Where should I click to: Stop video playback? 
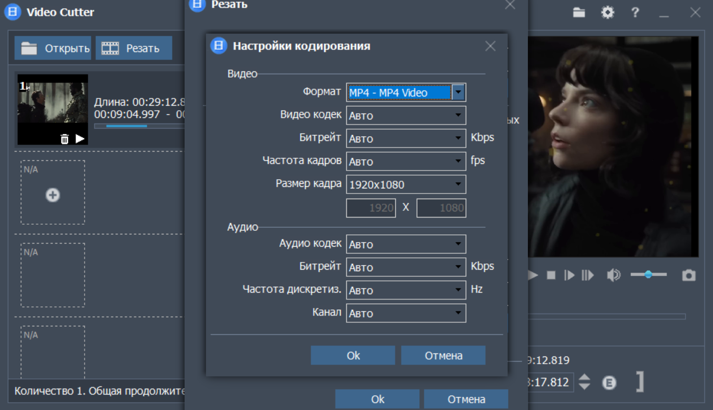tap(551, 276)
